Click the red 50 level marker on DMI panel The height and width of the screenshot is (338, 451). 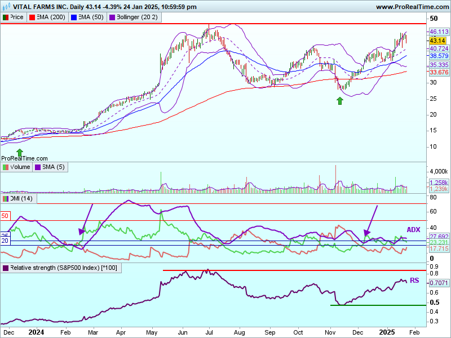(6, 216)
